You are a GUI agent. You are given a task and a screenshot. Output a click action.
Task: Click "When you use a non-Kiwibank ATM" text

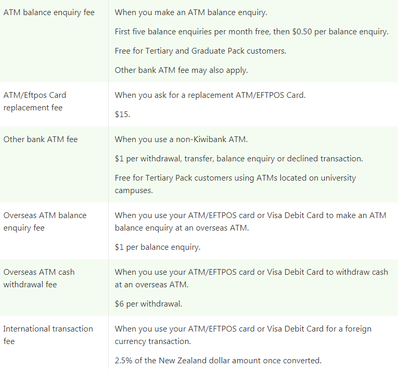tap(181, 139)
